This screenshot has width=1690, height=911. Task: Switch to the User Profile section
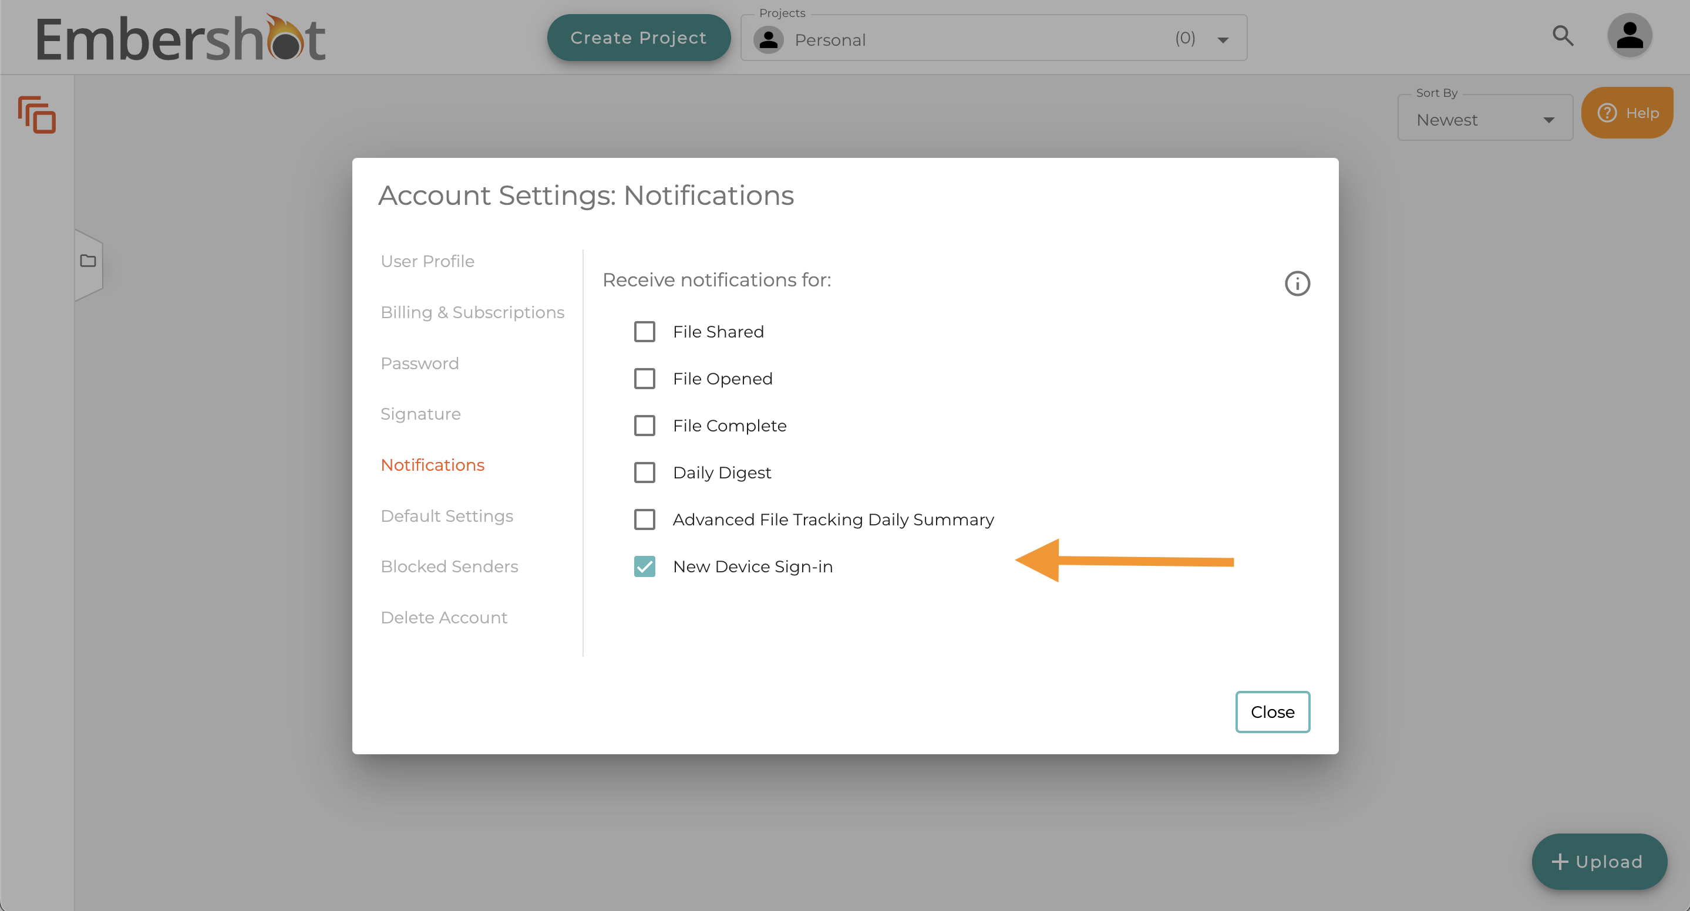pyautogui.click(x=427, y=261)
